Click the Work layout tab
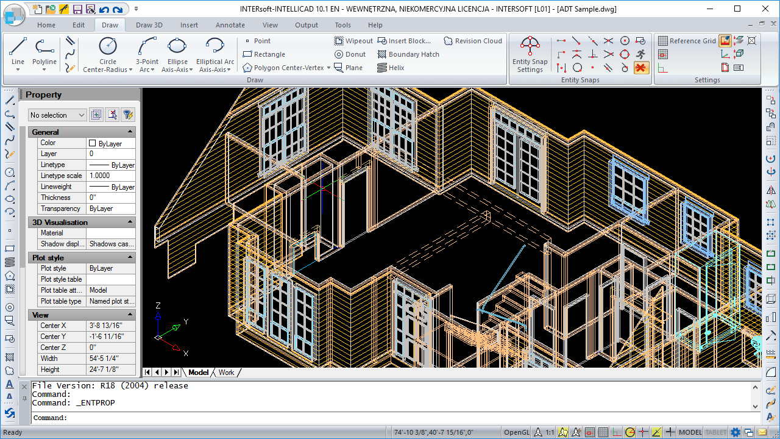The image size is (780, 439). [x=226, y=373]
